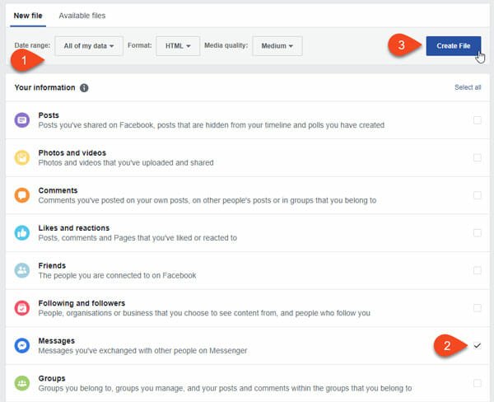Image resolution: width=494 pixels, height=402 pixels.
Task: Click the purple Posts icon
Action: [x=22, y=120]
